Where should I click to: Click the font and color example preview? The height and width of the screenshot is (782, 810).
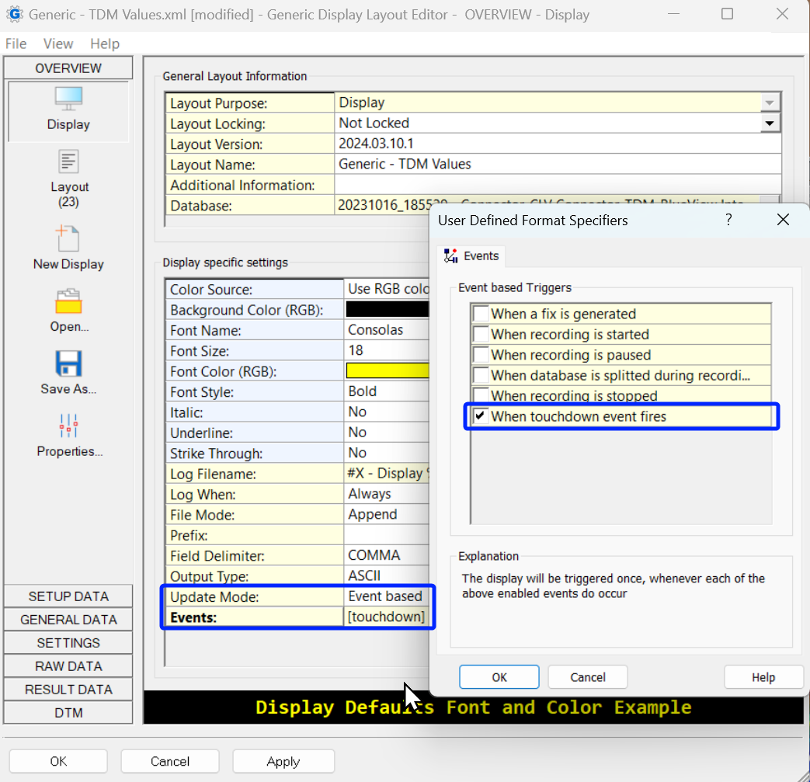pos(473,707)
